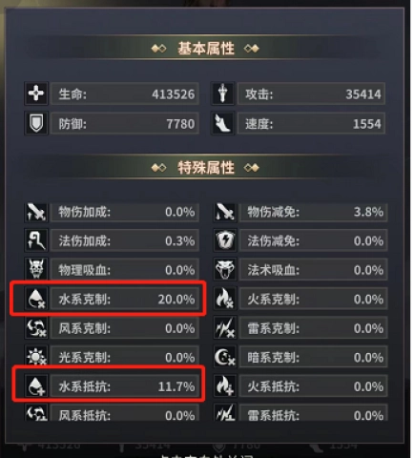The height and width of the screenshot is (458, 414).
Task: Click the snake head 法术吸血 icon
Action: (x=225, y=270)
